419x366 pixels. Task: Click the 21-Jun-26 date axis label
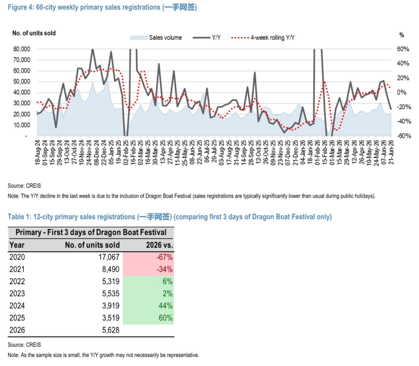[x=391, y=152]
